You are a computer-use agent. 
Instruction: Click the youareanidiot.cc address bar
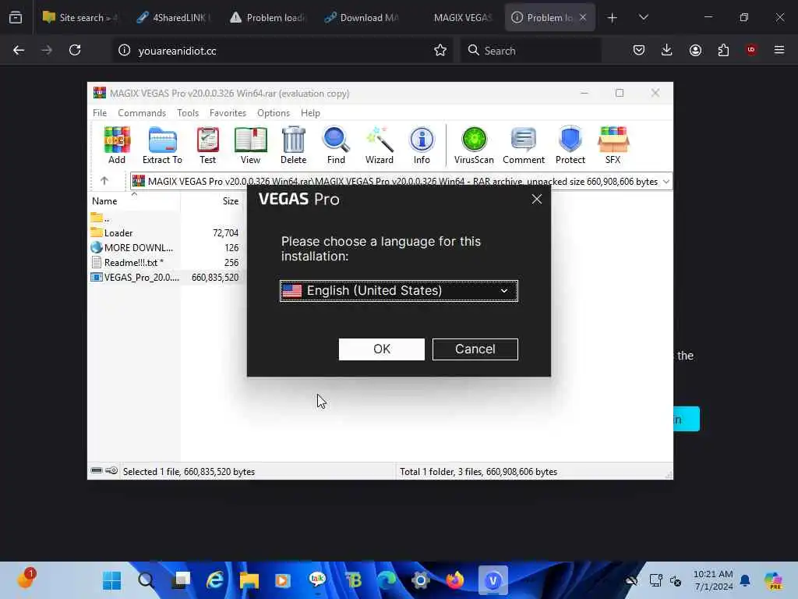[282, 51]
